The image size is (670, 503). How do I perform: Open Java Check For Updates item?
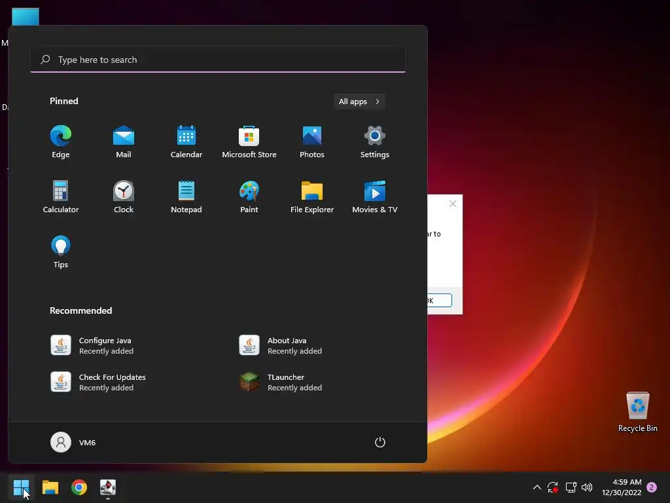tap(98, 382)
